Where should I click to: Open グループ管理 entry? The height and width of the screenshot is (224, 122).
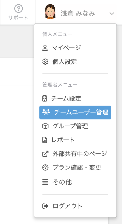tap(75, 126)
